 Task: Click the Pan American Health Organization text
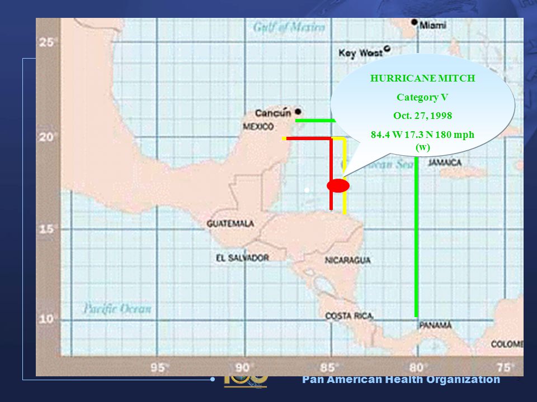[401, 380]
